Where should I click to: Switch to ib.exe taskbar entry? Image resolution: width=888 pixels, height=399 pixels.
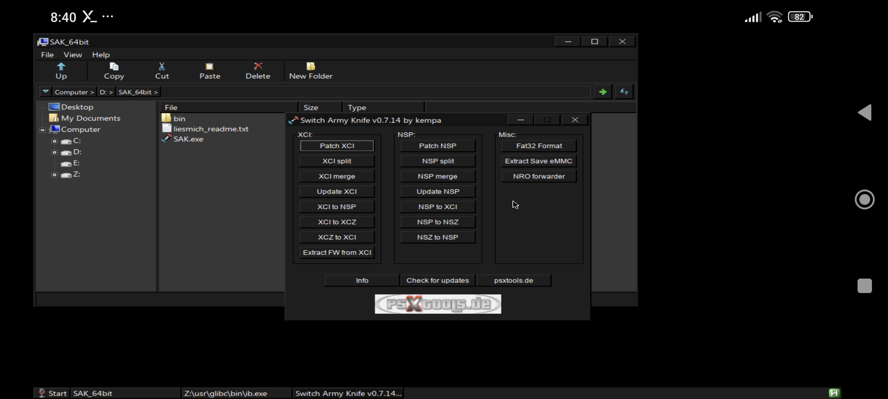pos(236,393)
